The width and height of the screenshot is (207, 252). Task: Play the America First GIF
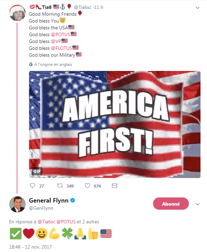point(114,124)
